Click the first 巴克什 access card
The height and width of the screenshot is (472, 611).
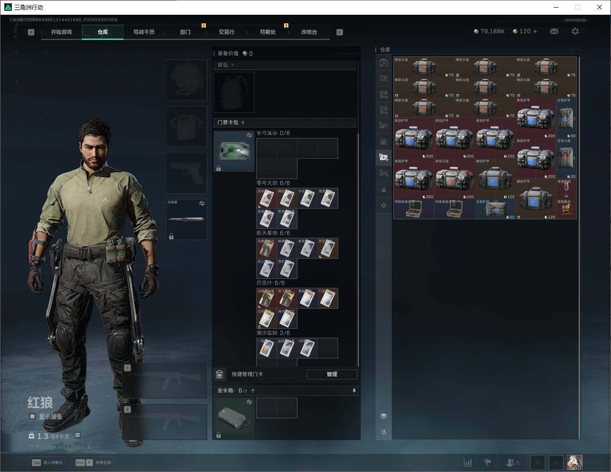coord(267,298)
